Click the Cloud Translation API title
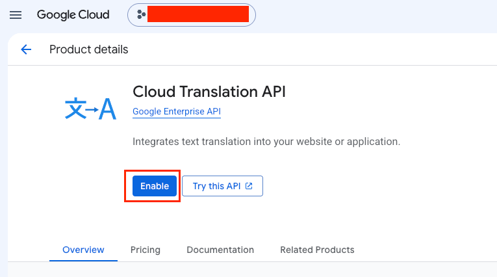Viewport: 497px width, 277px height. [x=209, y=92]
